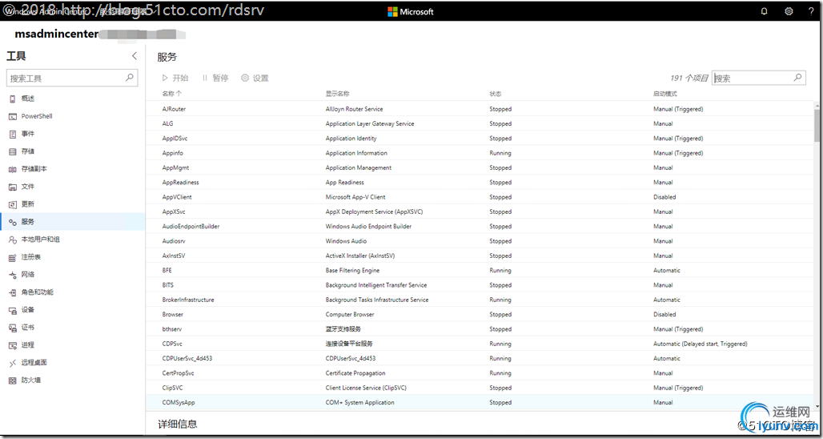The image size is (823, 439).
Task: Open the 事件 events tool icon
Action: point(13,134)
